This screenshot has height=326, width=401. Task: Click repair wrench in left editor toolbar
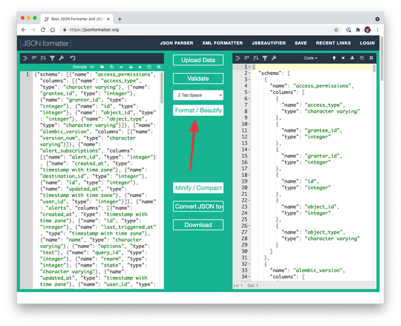[x=61, y=58]
